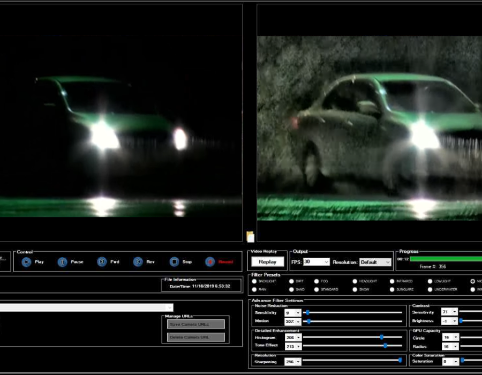Click the Pause playback icon
Screen dimensions: 482x375
(x=63, y=262)
